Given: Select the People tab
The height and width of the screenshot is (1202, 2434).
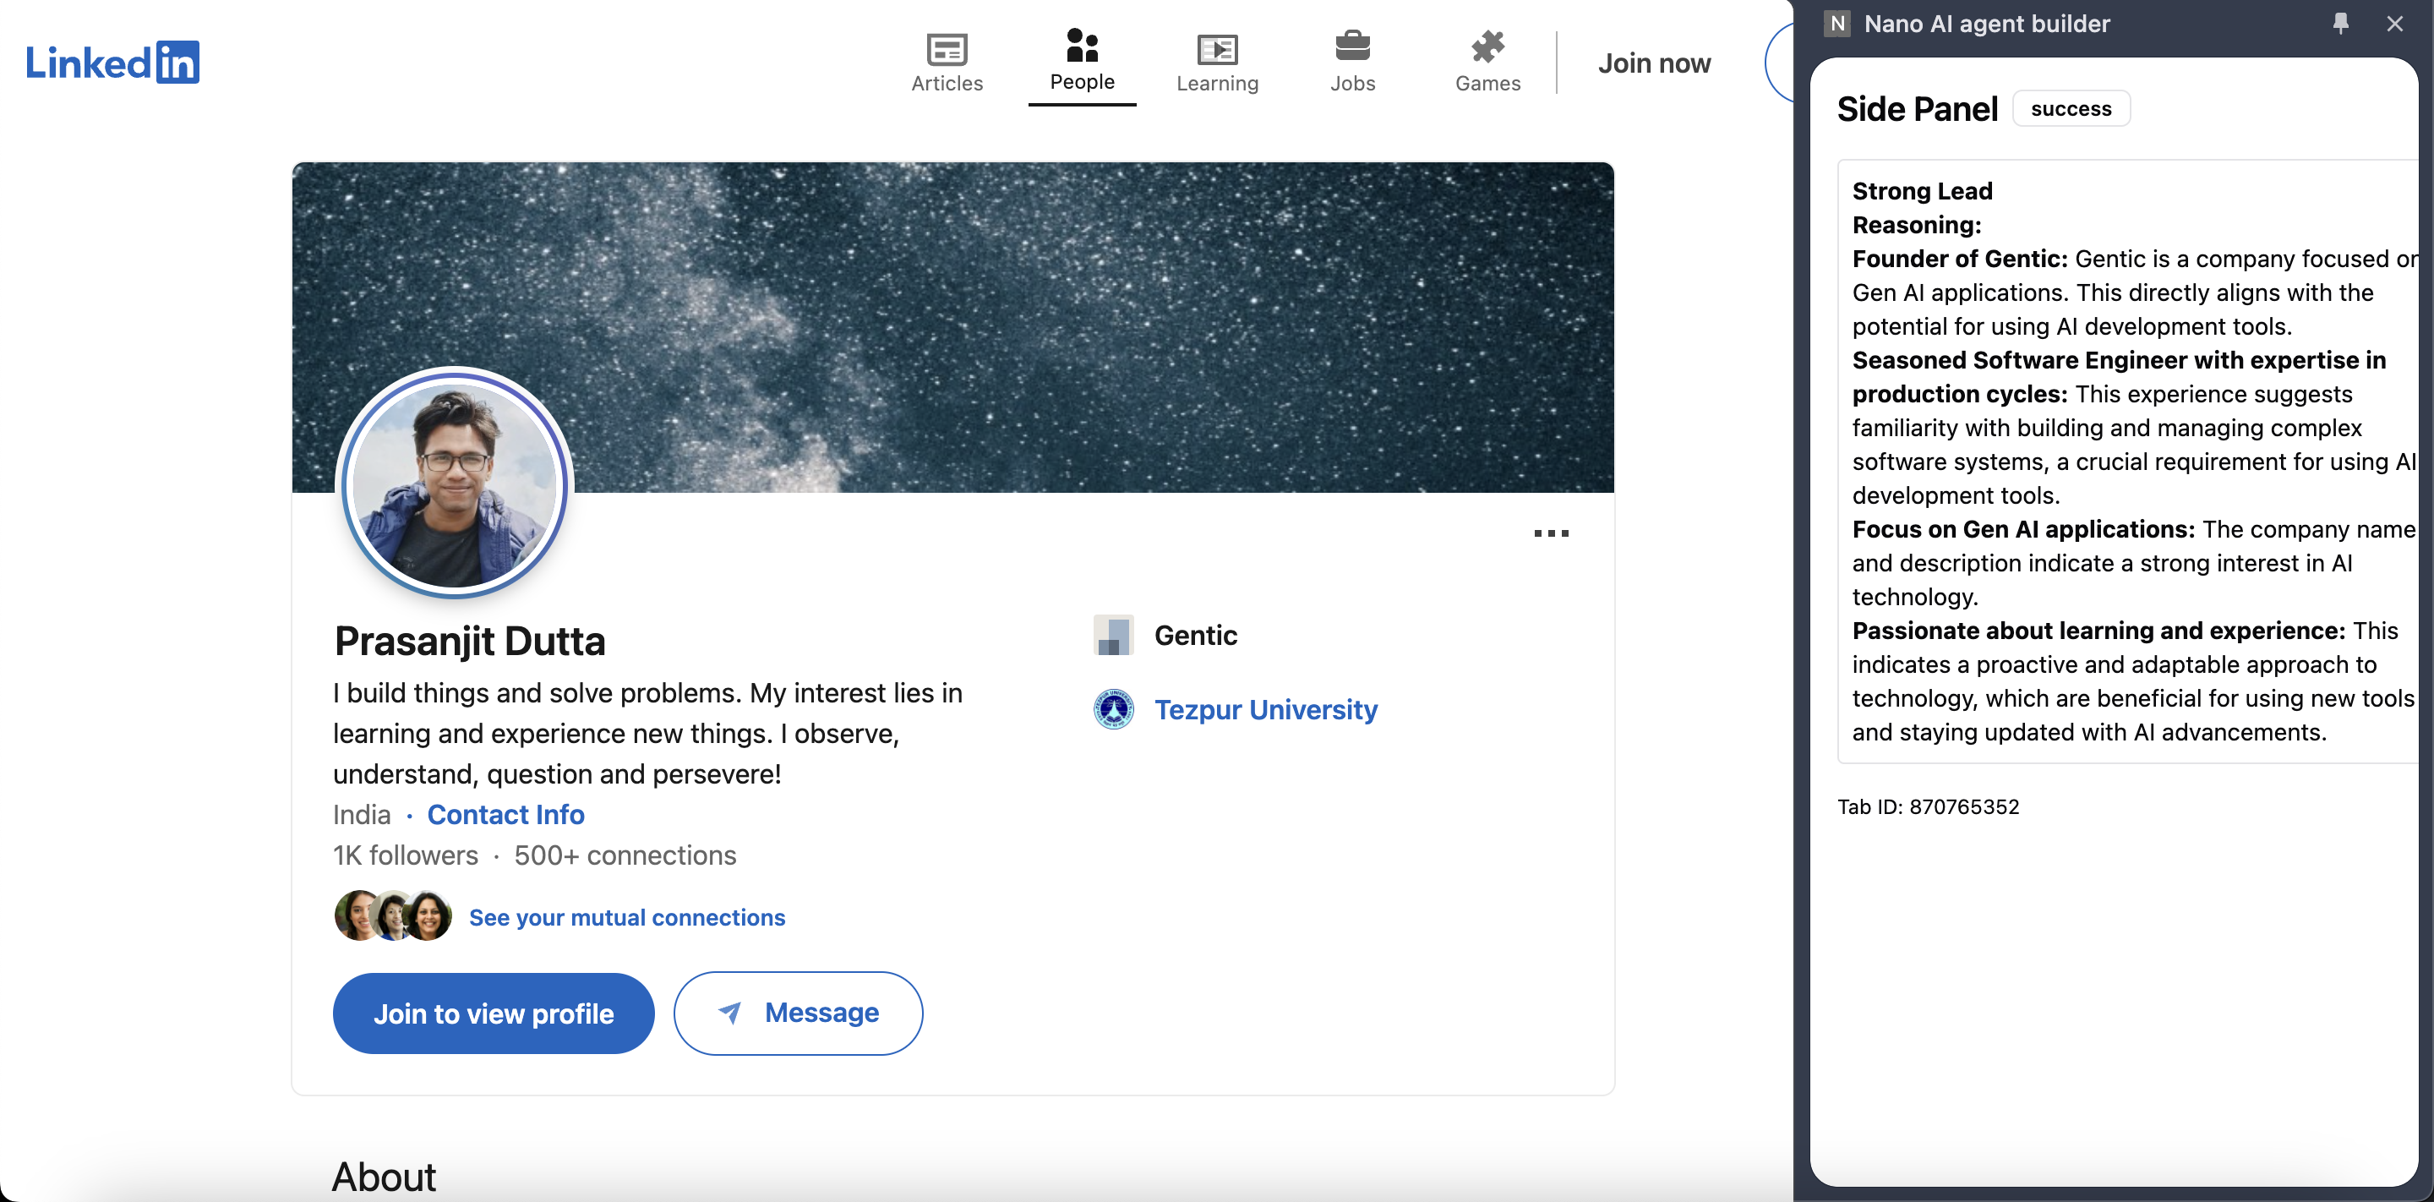Looking at the screenshot, I should (1081, 62).
